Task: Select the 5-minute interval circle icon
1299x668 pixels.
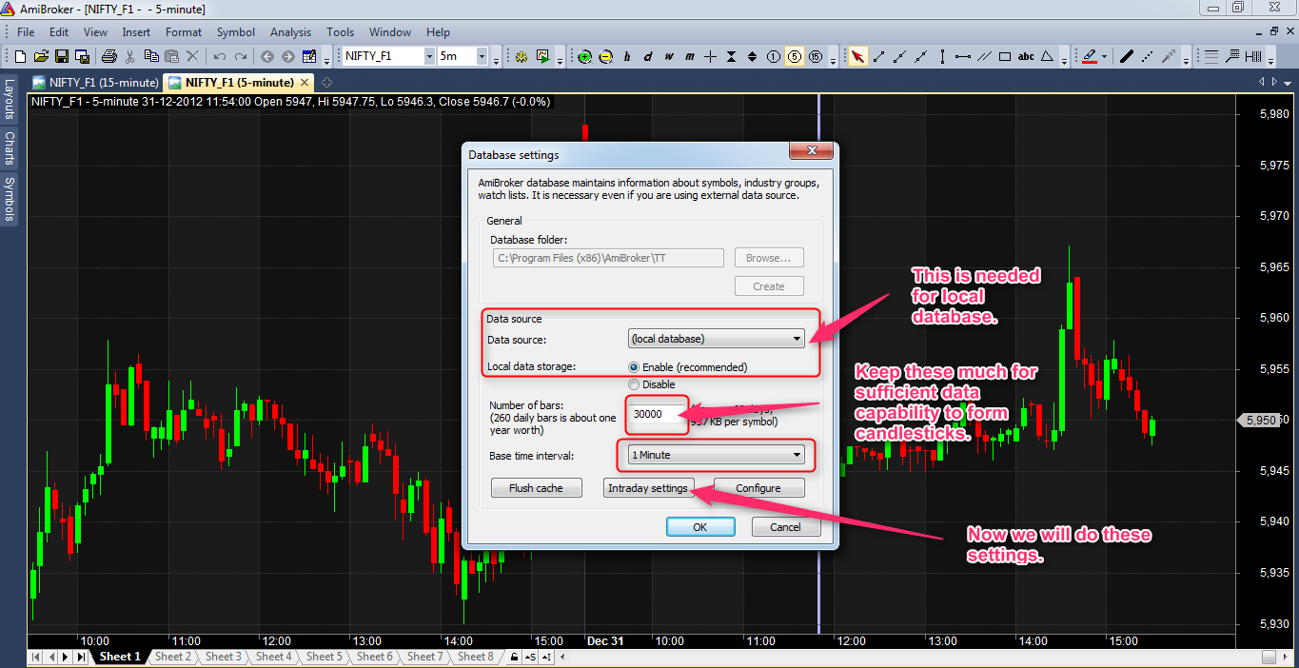Action: (794, 56)
